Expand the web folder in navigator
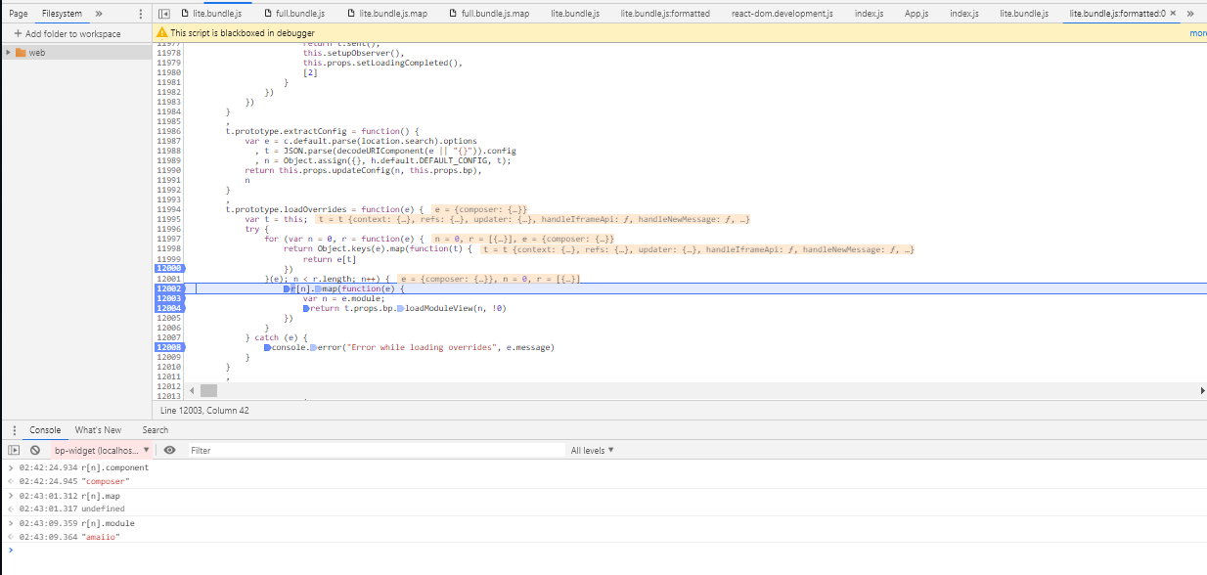This screenshot has width=1207, height=575. (x=9, y=54)
